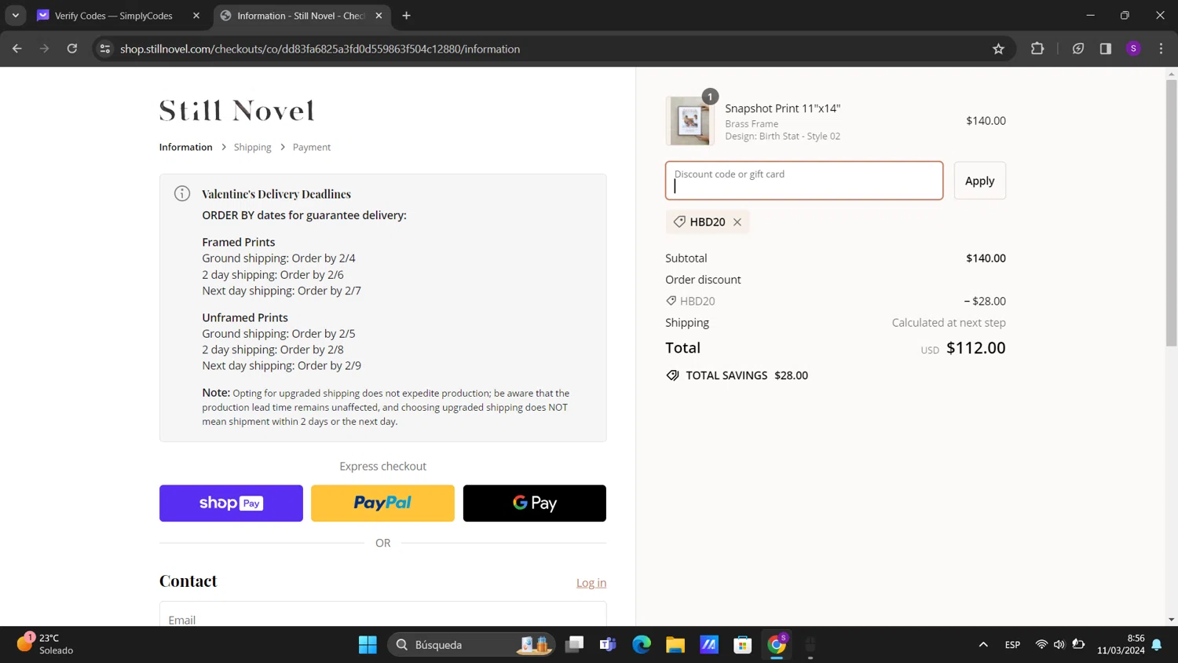Open Task View from the taskbar
Viewport: 1178px width, 663px height.
point(575,645)
